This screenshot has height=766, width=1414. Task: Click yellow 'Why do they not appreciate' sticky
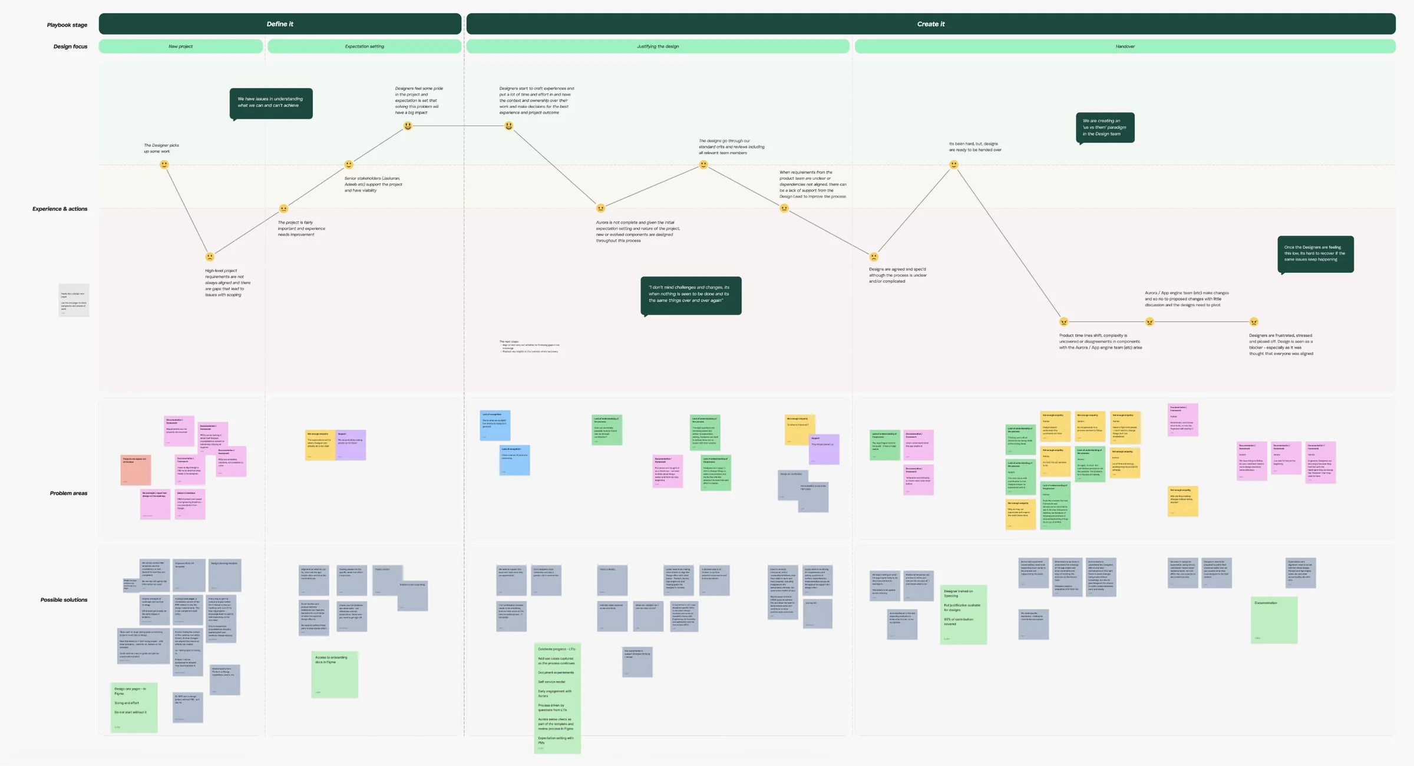[1020, 514]
